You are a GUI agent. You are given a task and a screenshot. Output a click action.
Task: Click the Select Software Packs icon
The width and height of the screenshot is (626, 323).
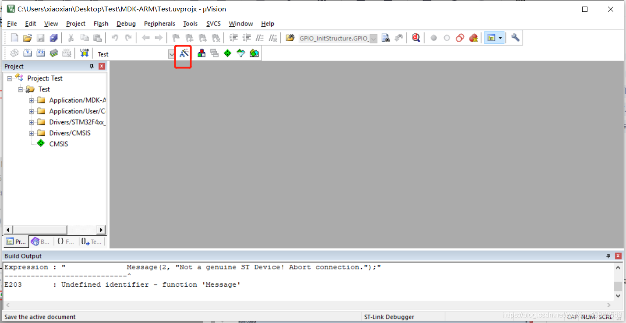tap(240, 53)
